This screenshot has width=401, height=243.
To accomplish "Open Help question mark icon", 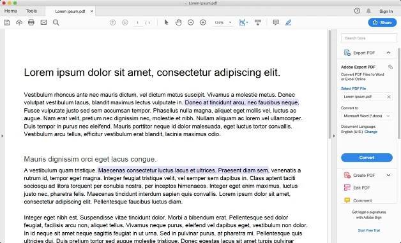I will 357,11.
